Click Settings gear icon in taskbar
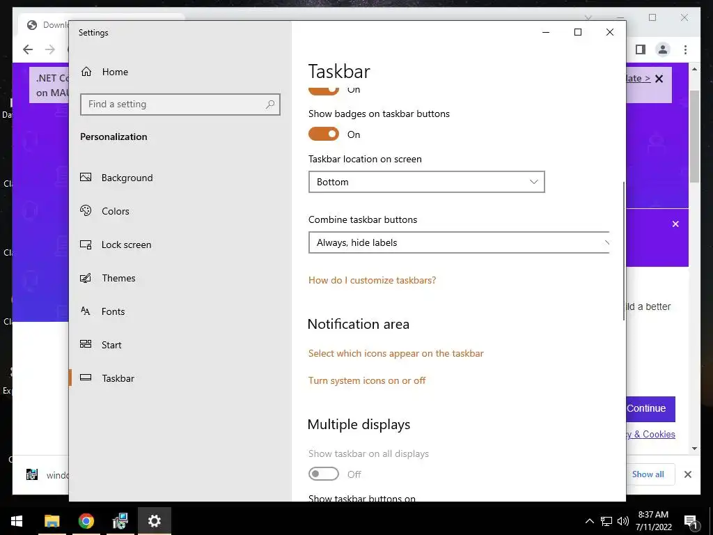Image resolution: width=713 pixels, height=535 pixels. [154, 521]
